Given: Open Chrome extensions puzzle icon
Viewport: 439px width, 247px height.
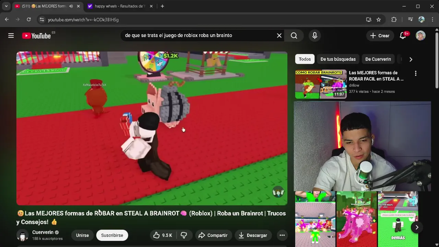Looking at the screenshot, I should pyautogui.click(x=394, y=20).
